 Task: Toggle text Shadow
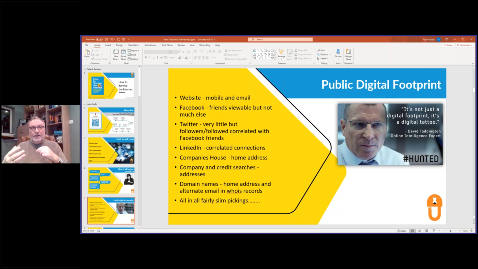point(157,58)
